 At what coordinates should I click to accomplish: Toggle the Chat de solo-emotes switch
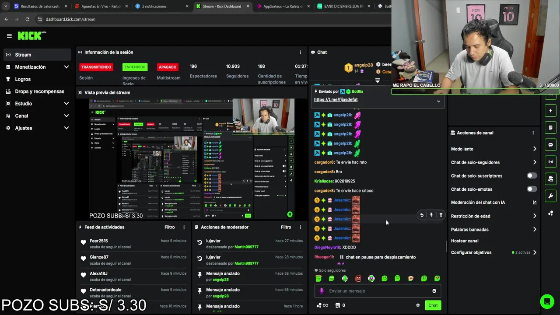pyautogui.click(x=532, y=189)
